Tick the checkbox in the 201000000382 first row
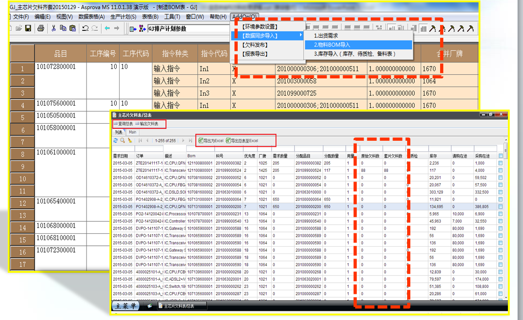The width and height of the screenshot is (523, 320). (x=500, y=163)
